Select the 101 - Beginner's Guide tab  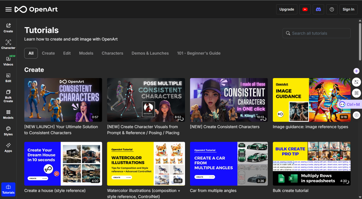[199, 53]
